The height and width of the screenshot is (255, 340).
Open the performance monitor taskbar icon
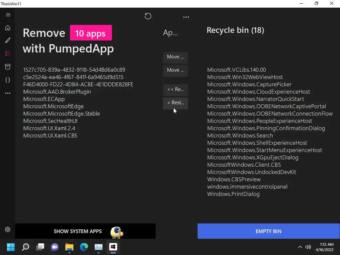pyautogui.click(x=98, y=247)
